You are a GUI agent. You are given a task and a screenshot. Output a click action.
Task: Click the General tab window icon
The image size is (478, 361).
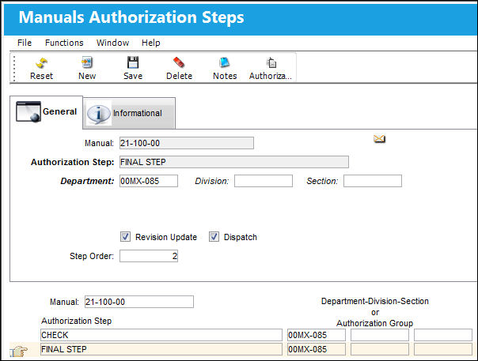pyautogui.click(x=28, y=111)
